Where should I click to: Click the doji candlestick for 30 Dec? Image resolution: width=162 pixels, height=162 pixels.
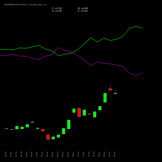pyautogui.click(x=32, y=122)
